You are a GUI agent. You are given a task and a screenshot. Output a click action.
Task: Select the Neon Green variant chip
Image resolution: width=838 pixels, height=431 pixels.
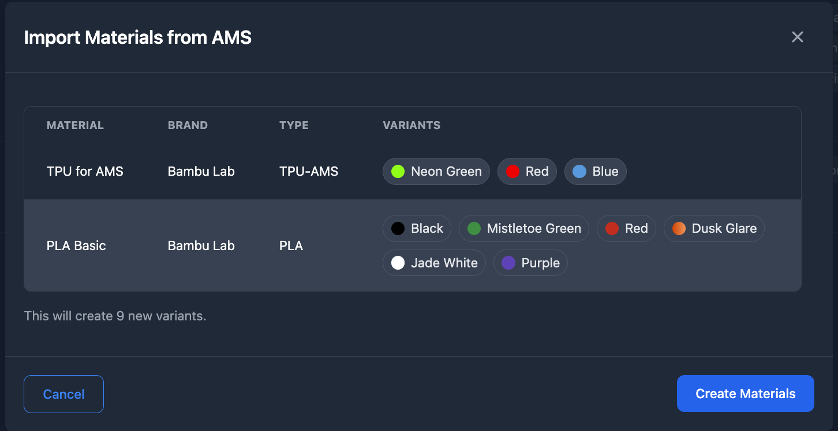coord(436,172)
